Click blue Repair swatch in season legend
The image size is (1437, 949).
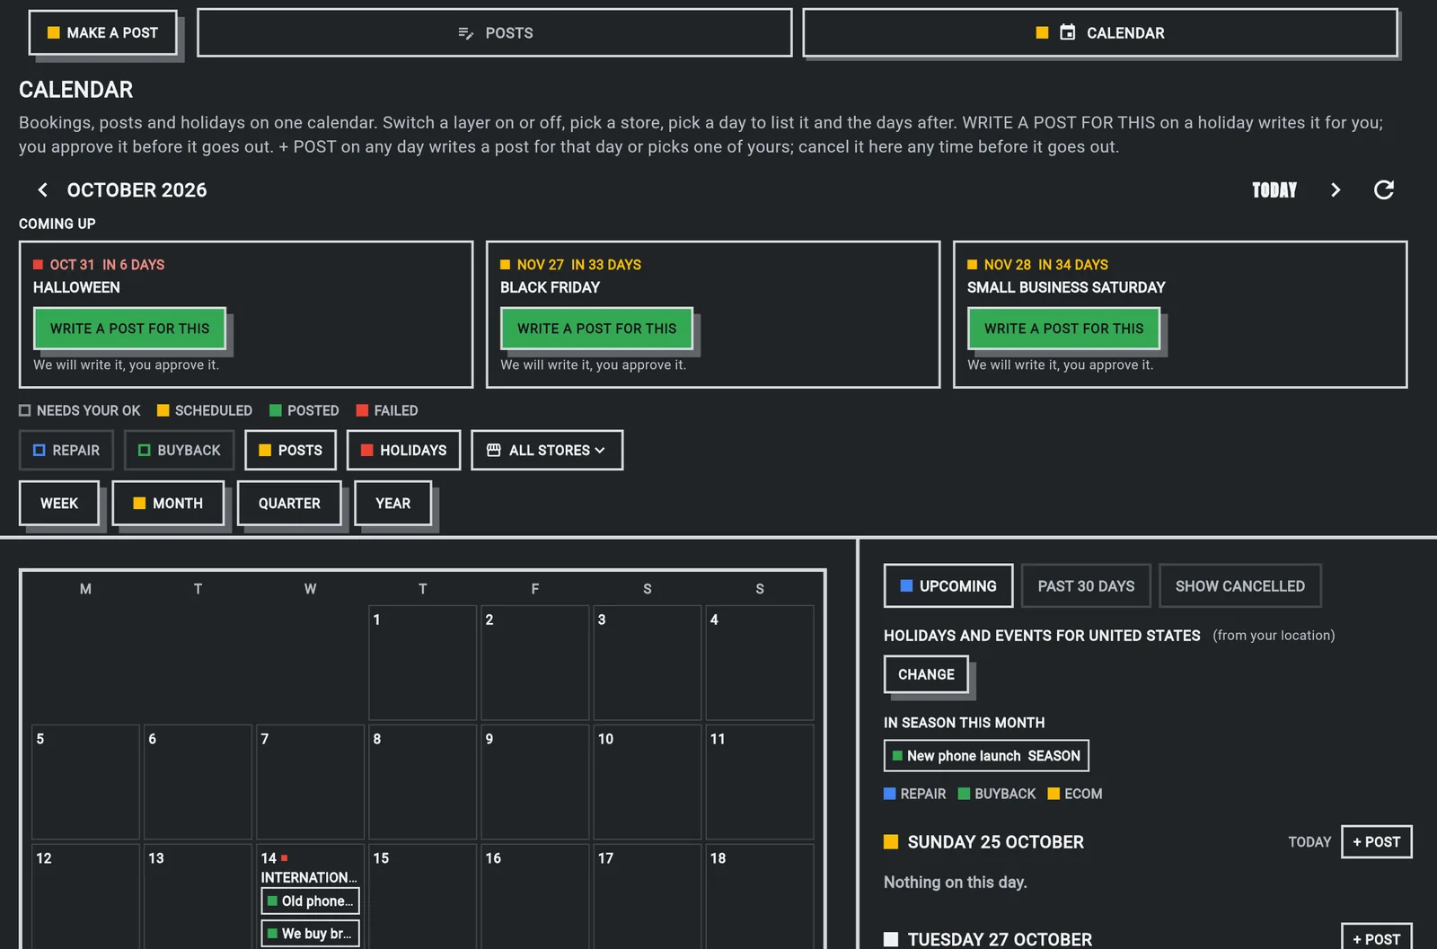(889, 794)
